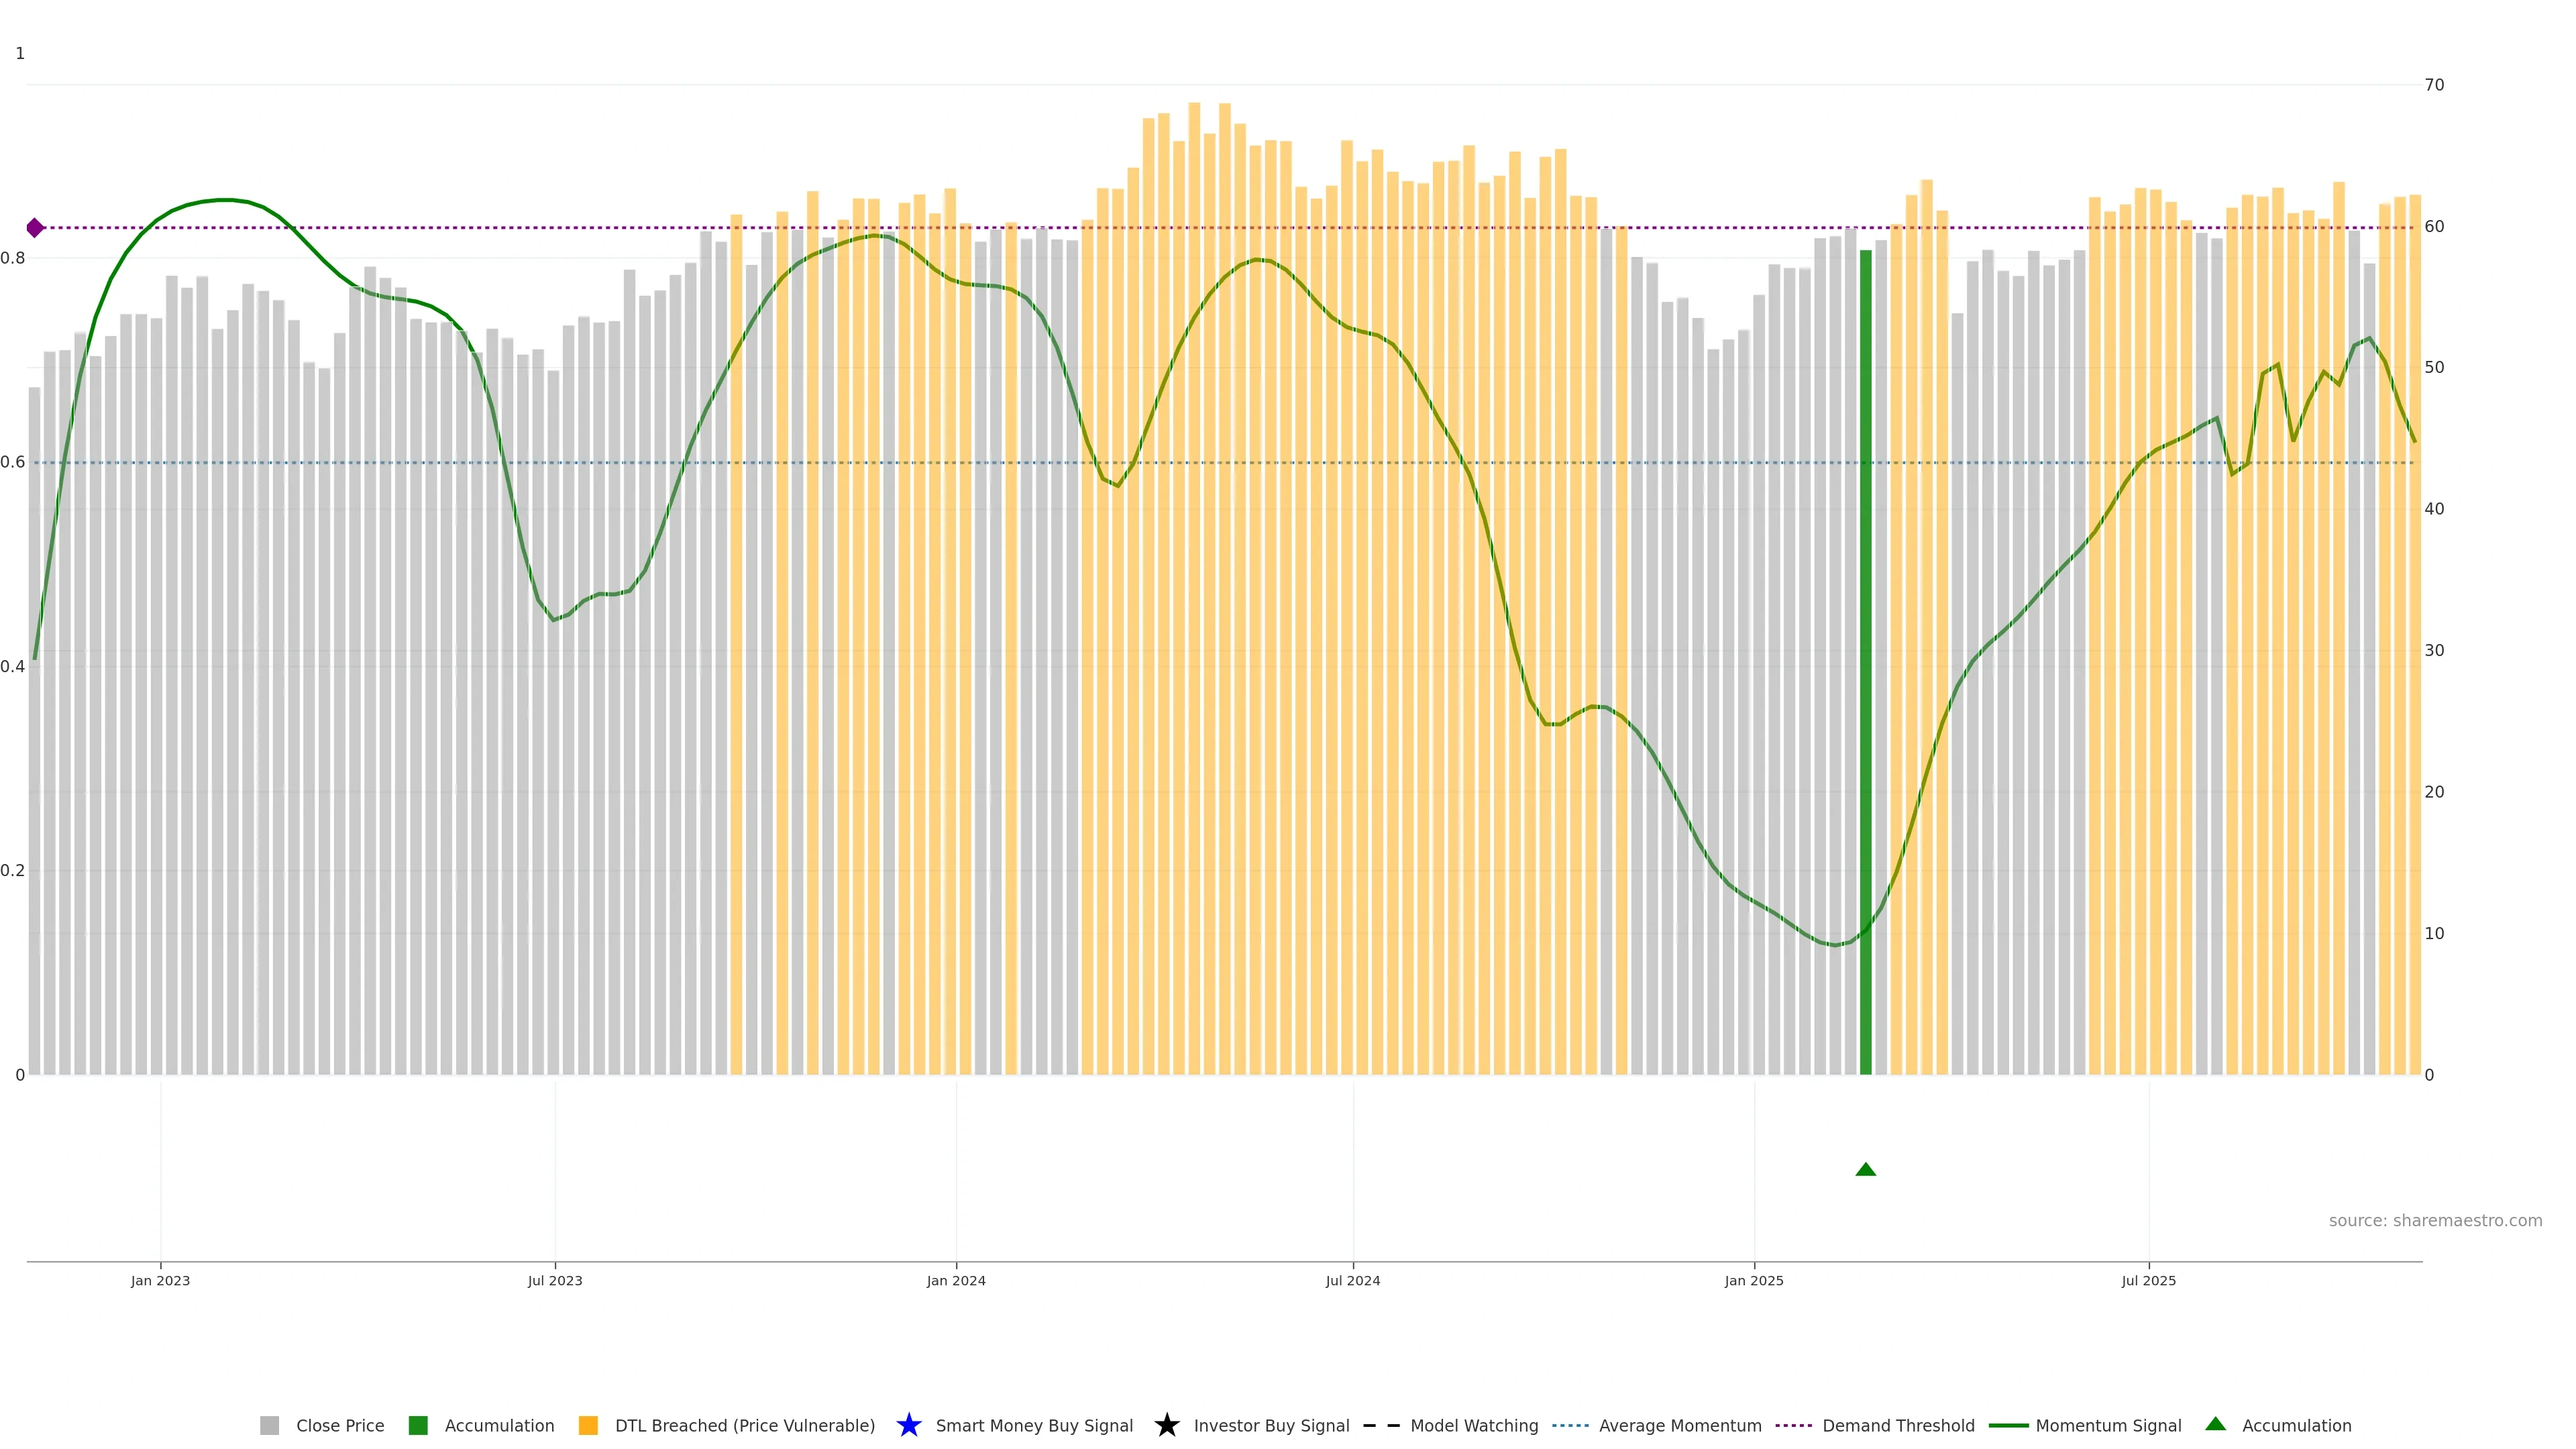Click the green Accumulation triangle in legend

tap(2215, 1424)
